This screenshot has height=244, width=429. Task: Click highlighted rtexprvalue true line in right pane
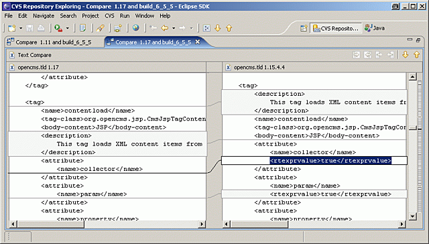330,161
